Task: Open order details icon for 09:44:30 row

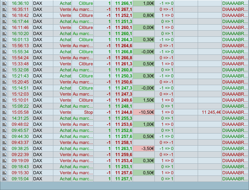Action: [4, 136]
